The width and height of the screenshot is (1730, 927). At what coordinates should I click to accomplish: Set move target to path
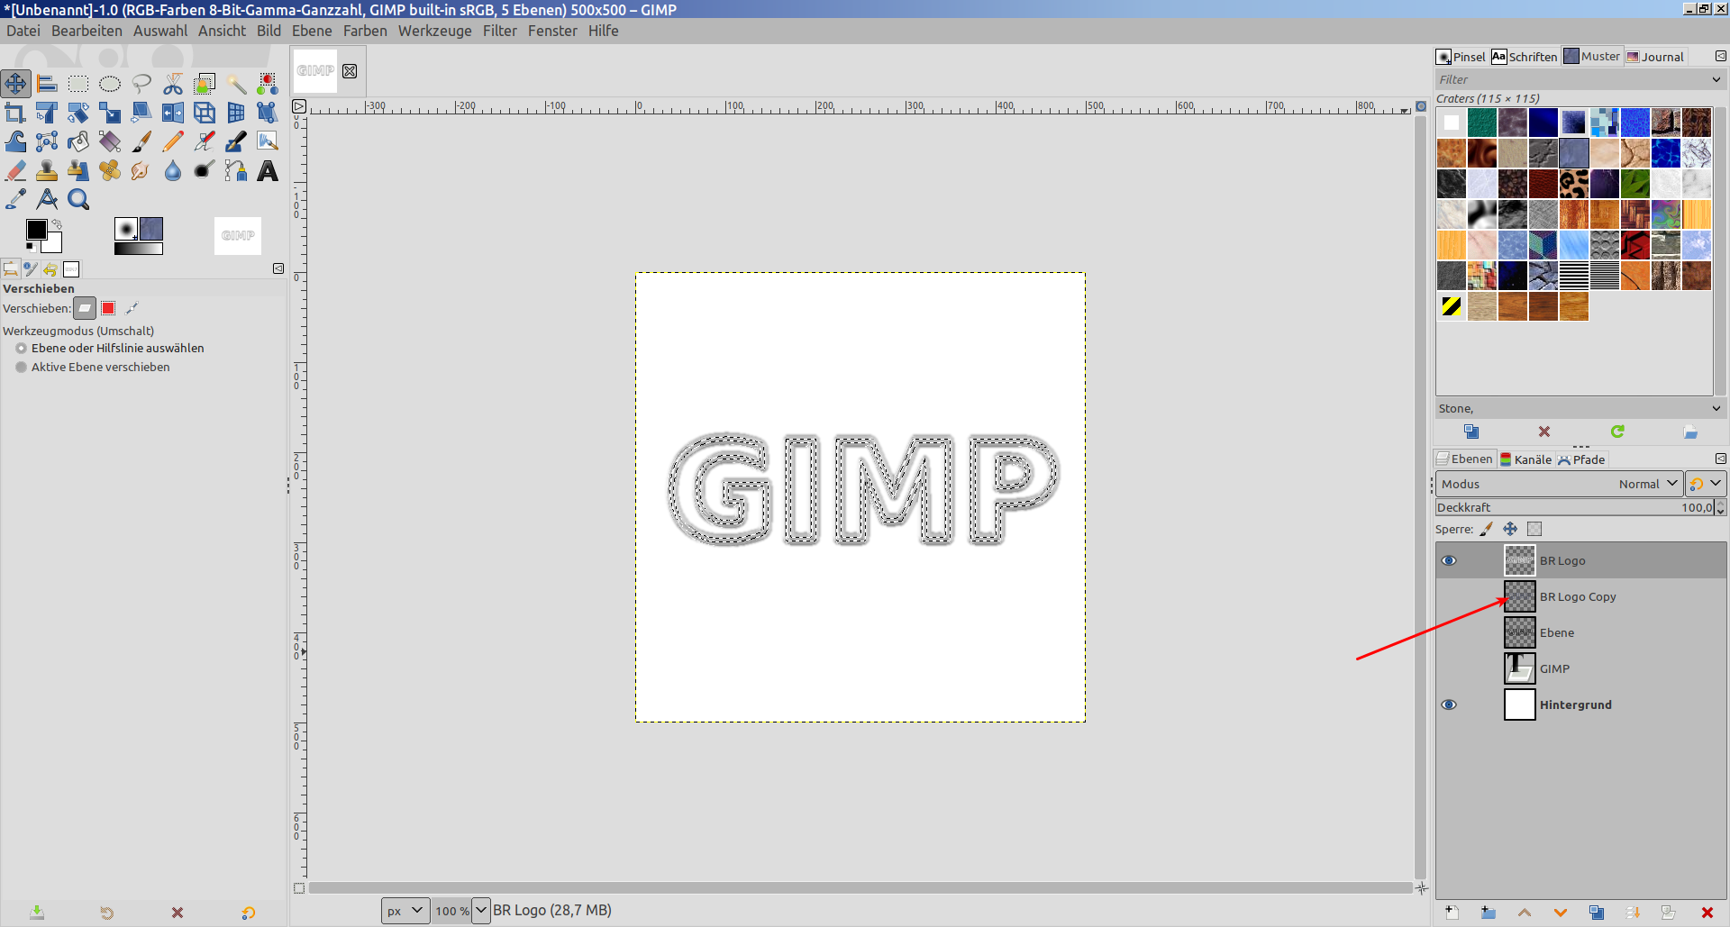point(132,308)
